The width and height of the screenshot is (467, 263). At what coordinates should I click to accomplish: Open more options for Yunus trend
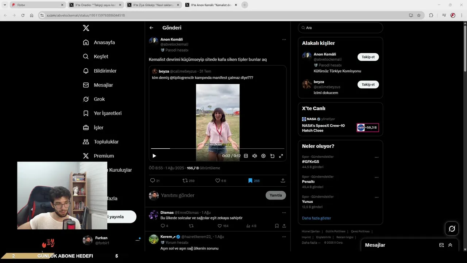(377, 198)
